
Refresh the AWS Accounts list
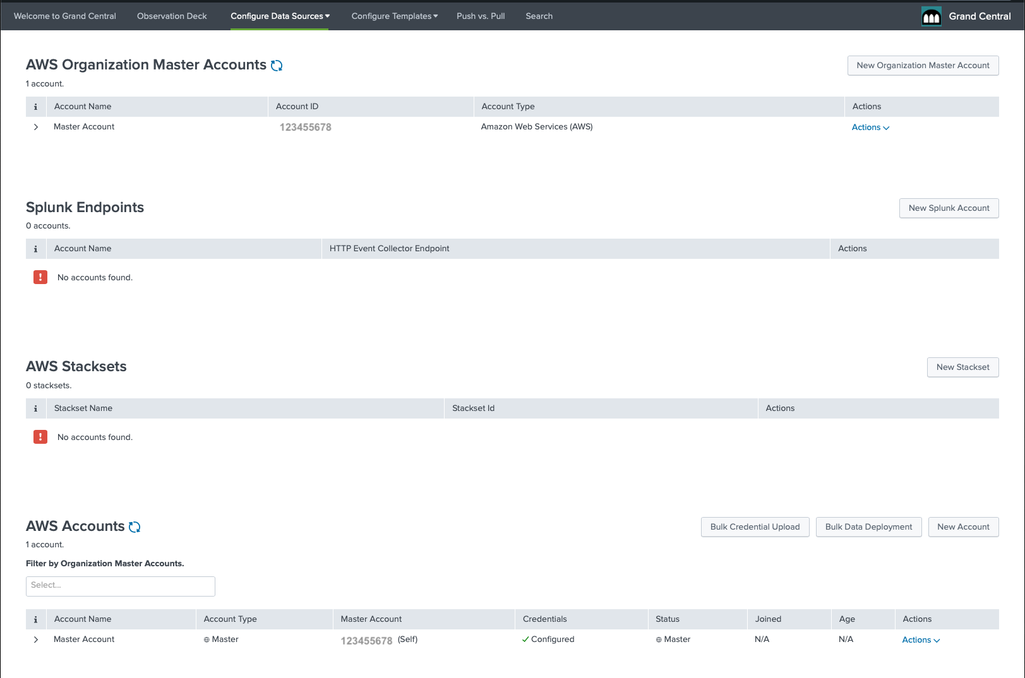(135, 527)
